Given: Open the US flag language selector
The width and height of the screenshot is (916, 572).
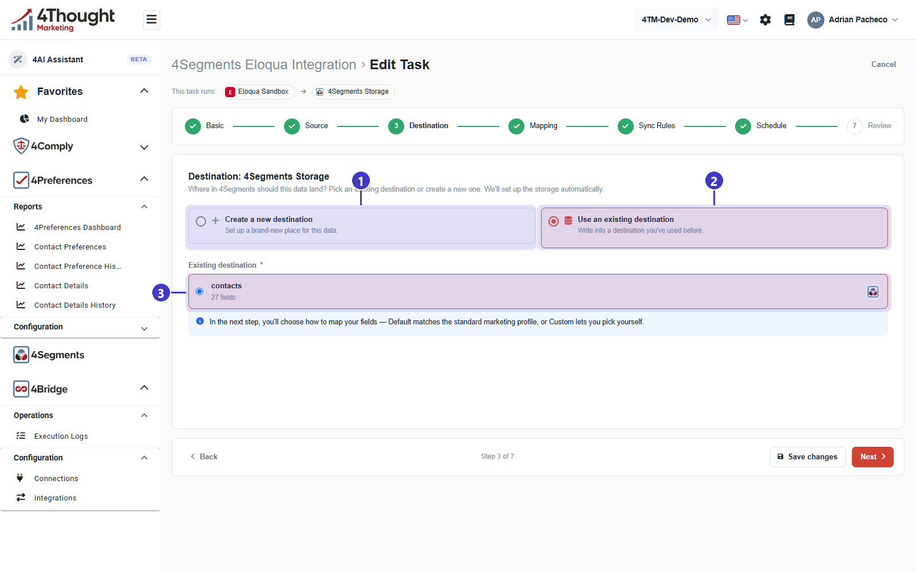Looking at the screenshot, I should point(737,20).
